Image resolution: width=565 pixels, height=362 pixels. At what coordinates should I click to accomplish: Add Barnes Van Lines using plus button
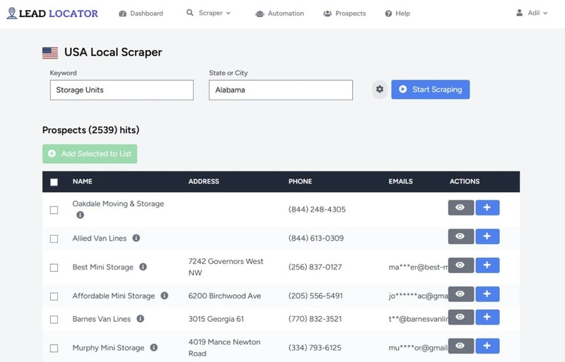(x=487, y=318)
